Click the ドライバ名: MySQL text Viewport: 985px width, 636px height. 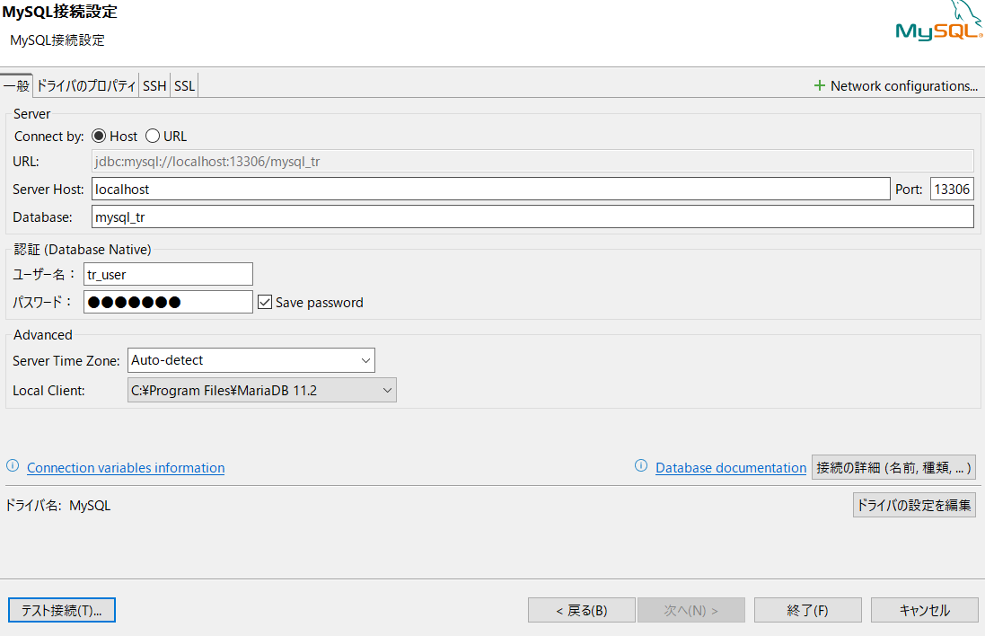[57, 505]
